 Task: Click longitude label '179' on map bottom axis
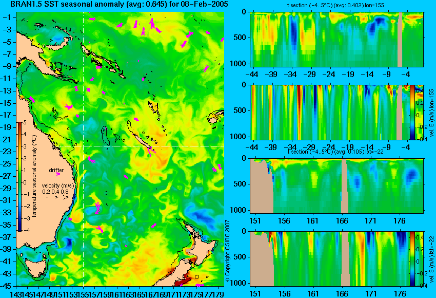click(x=219, y=293)
